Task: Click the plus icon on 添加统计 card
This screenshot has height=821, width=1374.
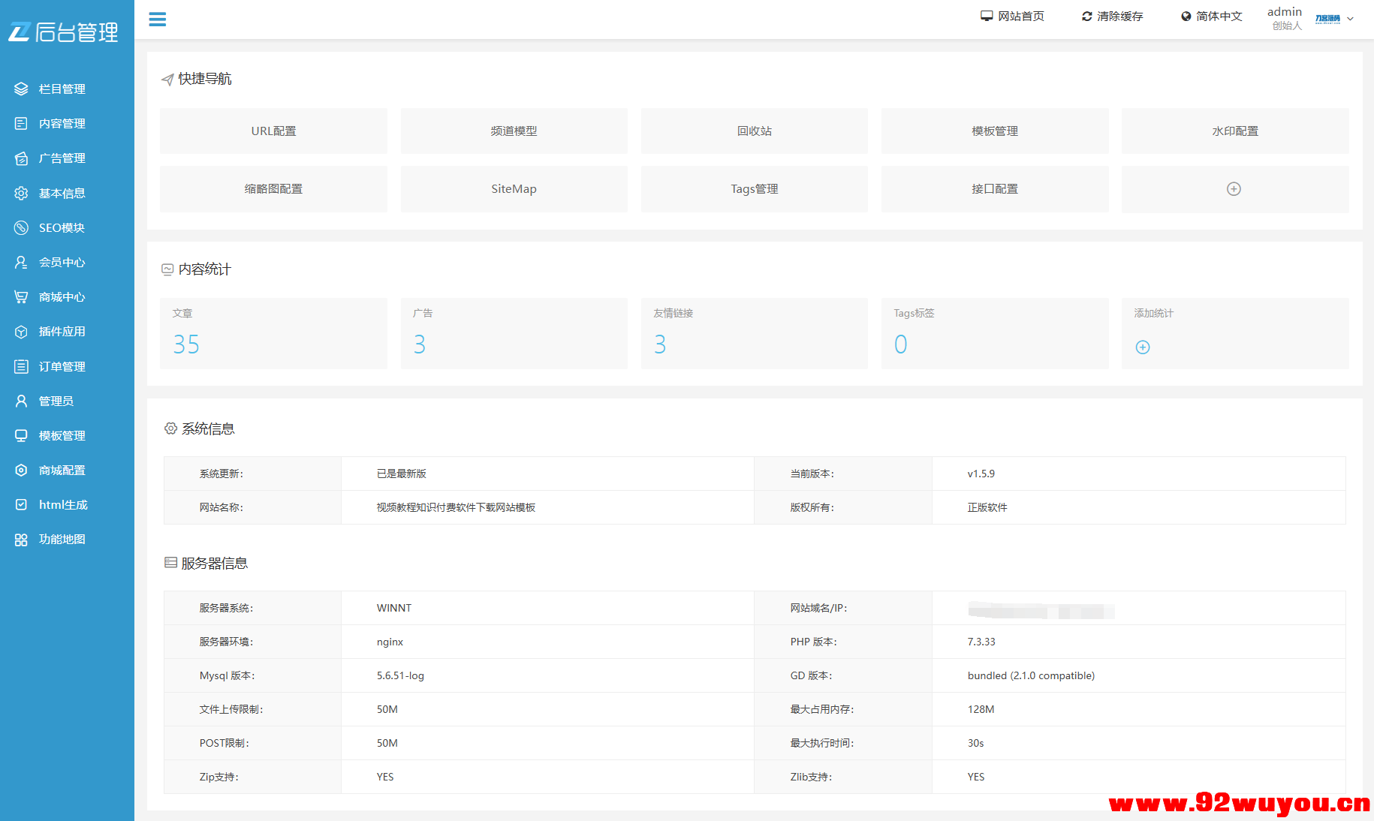Action: click(x=1142, y=347)
